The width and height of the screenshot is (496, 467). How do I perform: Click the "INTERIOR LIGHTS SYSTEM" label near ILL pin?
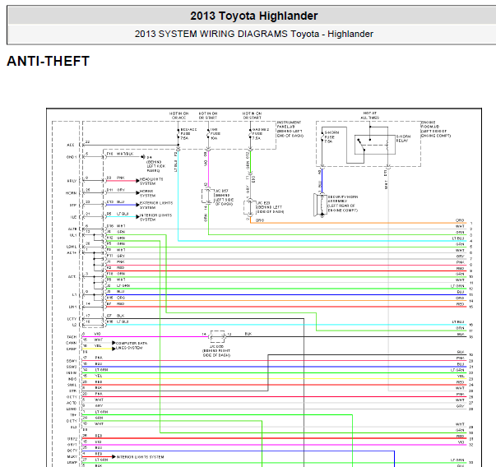[x=156, y=217]
